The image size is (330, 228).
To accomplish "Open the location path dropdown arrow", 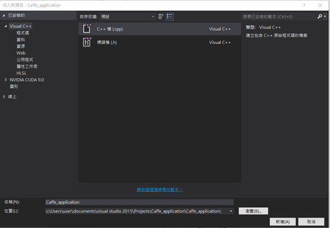I will click(x=231, y=211).
